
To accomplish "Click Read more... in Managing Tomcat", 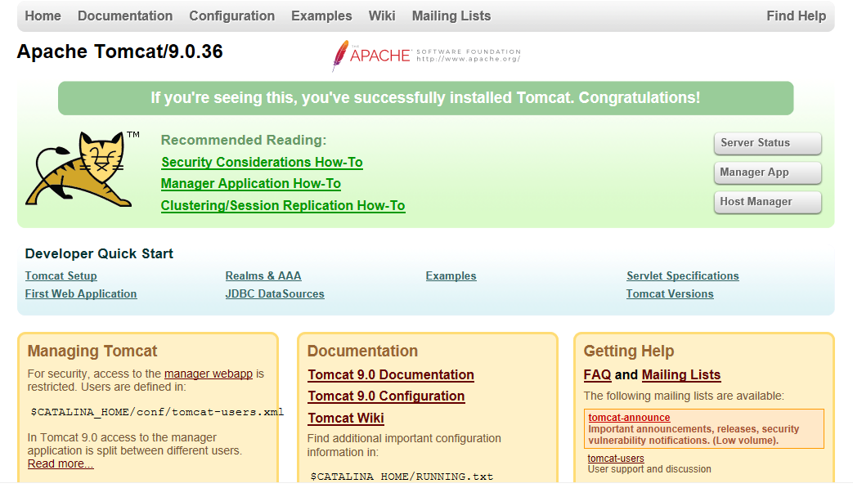I will tap(61, 463).
